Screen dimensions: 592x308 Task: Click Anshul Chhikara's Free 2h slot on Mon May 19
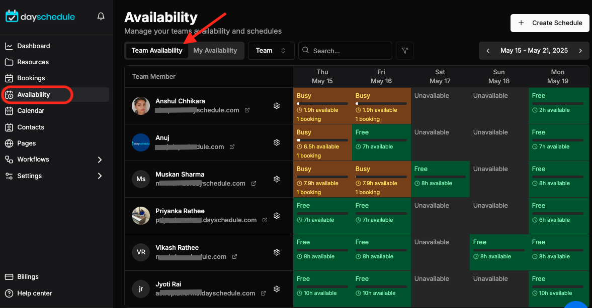click(559, 106)
